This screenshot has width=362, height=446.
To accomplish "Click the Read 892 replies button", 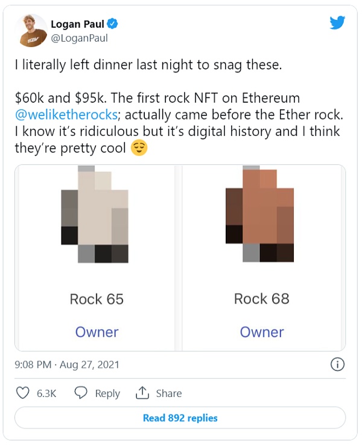I will pos(180,418).
